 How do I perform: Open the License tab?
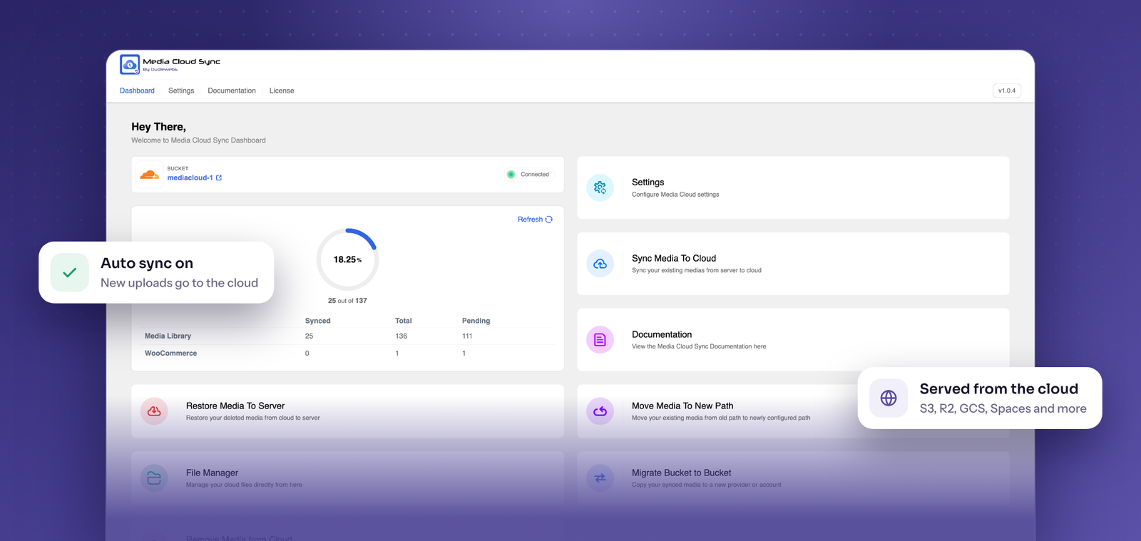point(282,91)
